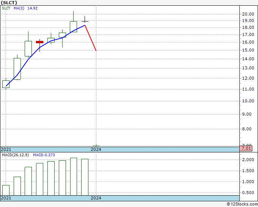Click the MACD:0.373 value
Screen dimensions: 258x207
44,155
